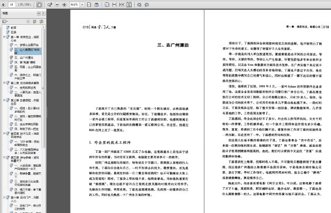Screen dimensions: 331x213
Task: Enable scrolling fit-width mode icon
Action: (97, 4)
